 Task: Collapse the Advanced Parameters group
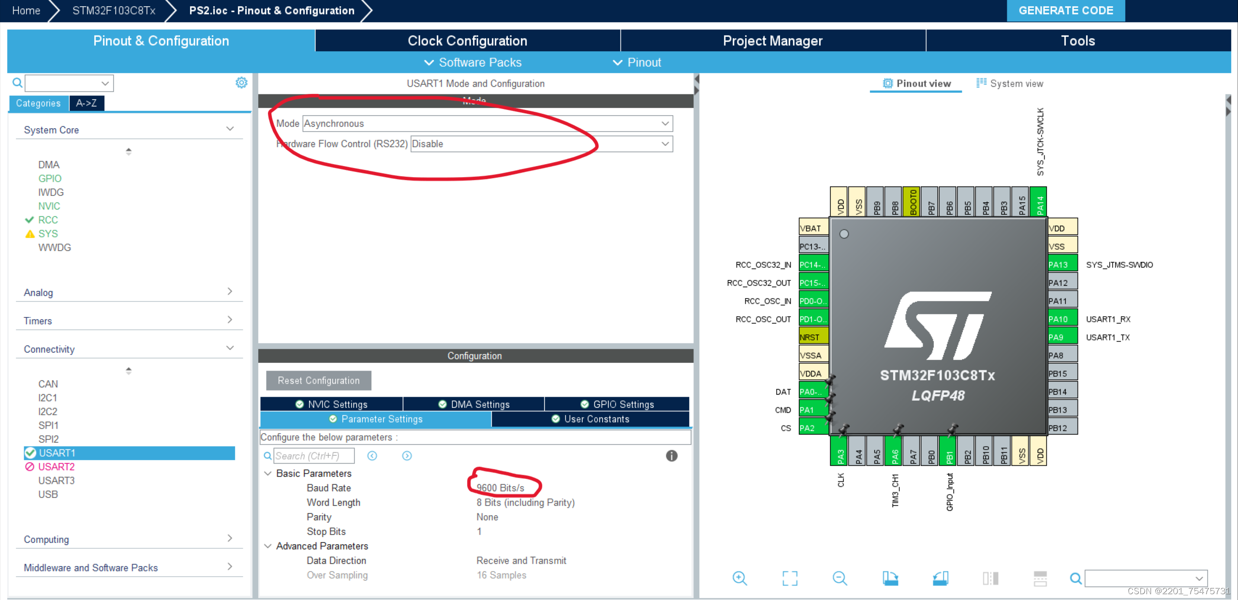pos(267,546)
